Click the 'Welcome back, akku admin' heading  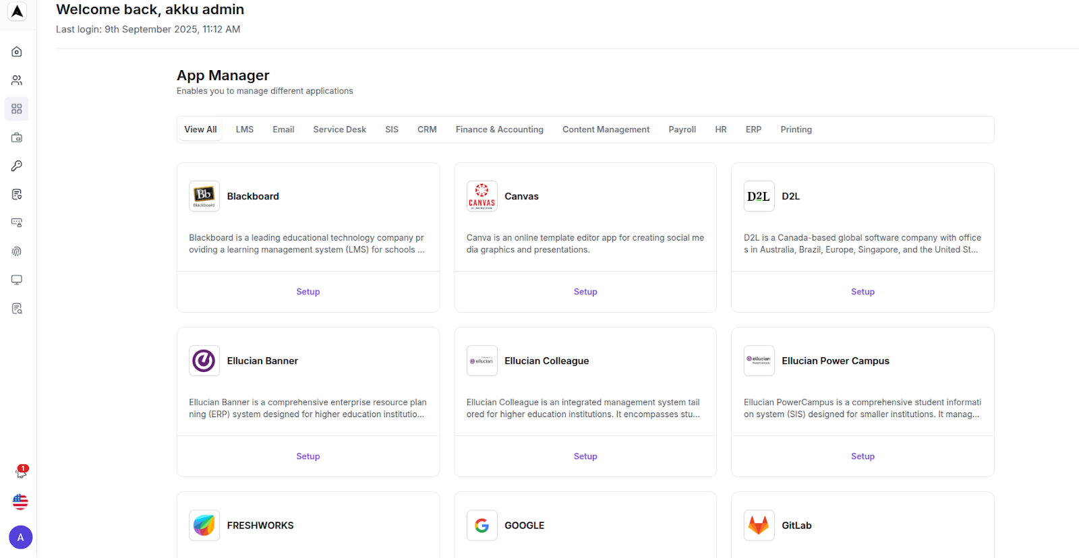click(150, 9)
